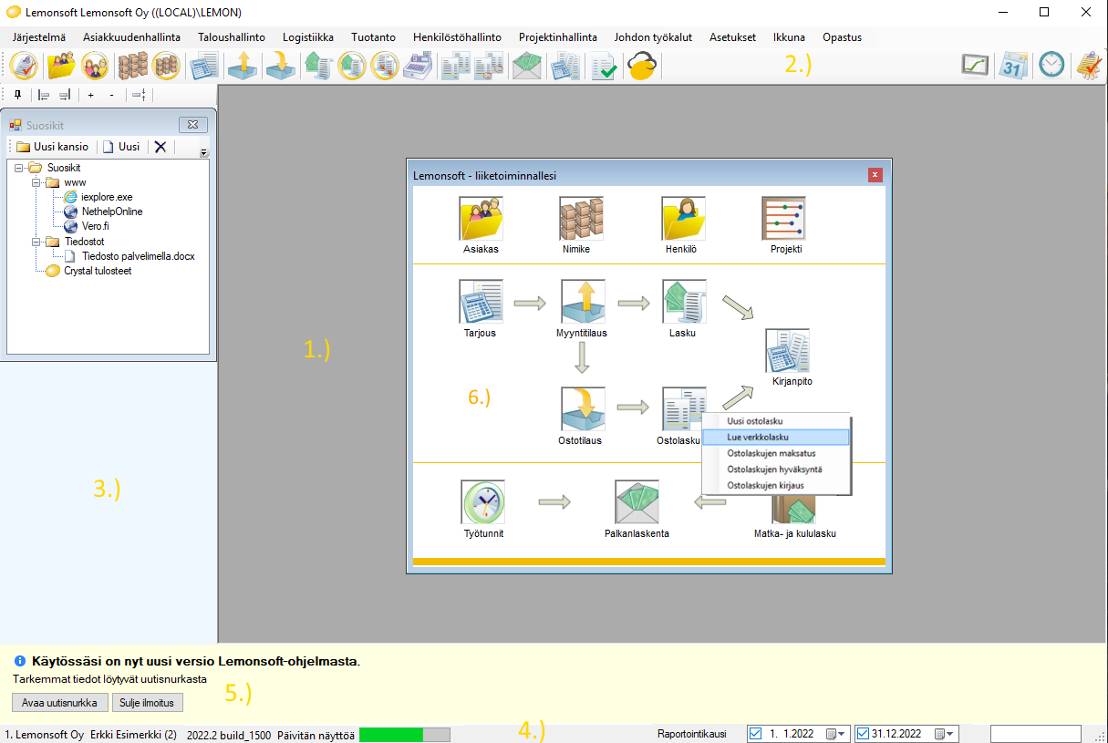Click the Ostotilaus icon in the dialog
The image size is (1108, 743).
point(583,409)
